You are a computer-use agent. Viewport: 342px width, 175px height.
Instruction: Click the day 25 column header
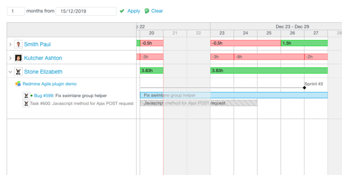[x=269, y=33]
